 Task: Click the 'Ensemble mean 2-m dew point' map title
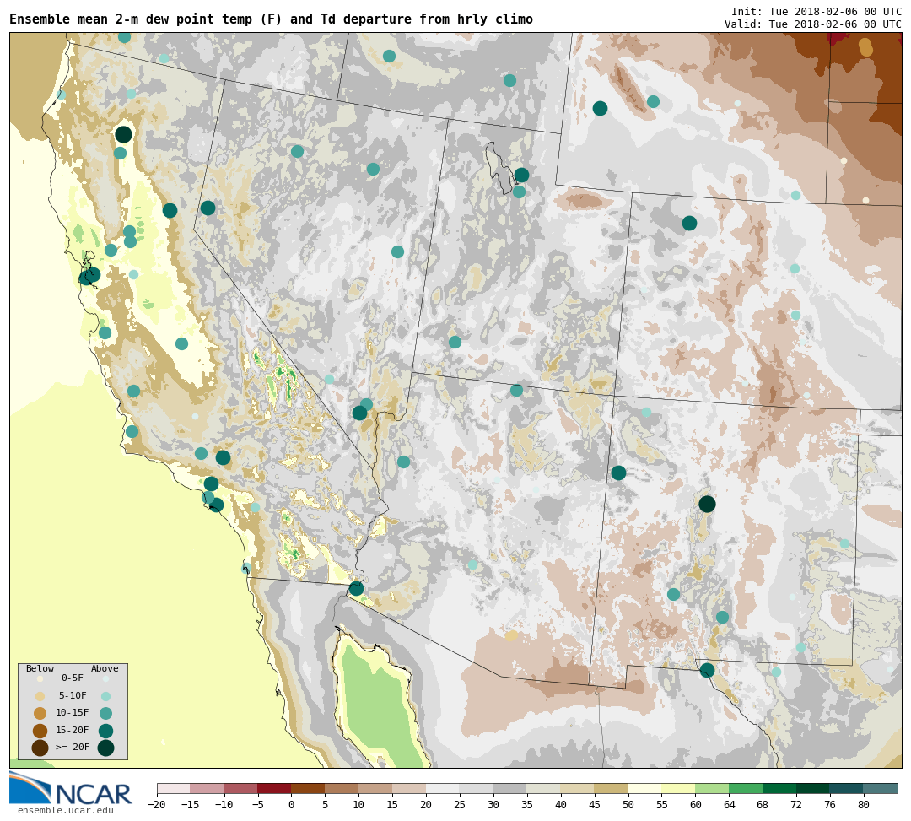coord(271,19)
